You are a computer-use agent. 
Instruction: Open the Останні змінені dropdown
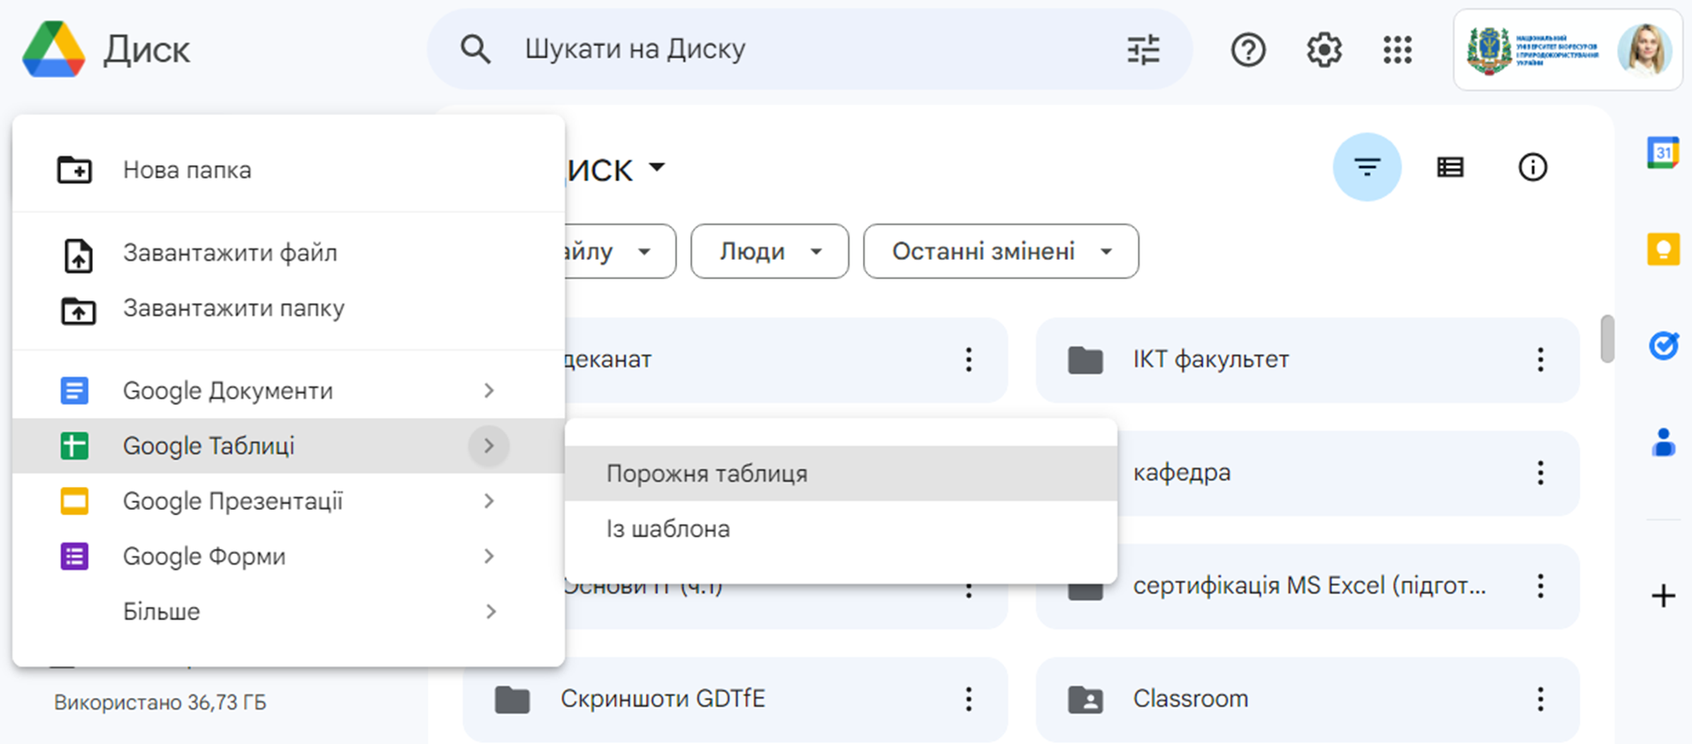(x=1001, y=252)
